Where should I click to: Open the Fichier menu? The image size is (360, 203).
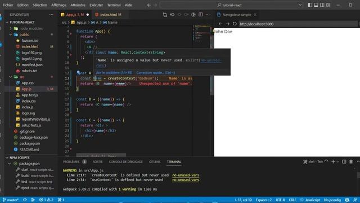8,5
